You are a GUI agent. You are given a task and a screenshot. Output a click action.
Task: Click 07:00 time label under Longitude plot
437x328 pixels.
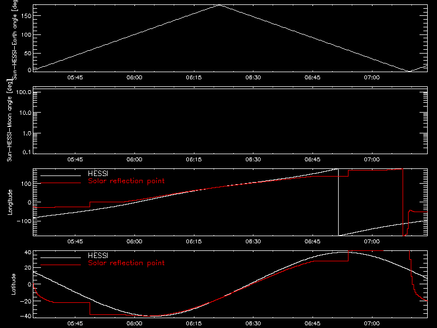[x=372, y=242]
